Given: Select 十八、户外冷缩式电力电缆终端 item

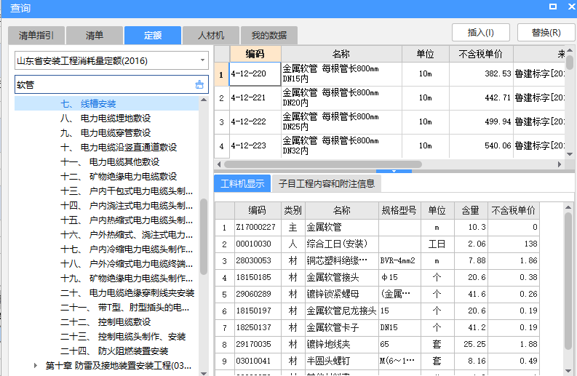Looking at the screenshot, I should click(127, 264).
